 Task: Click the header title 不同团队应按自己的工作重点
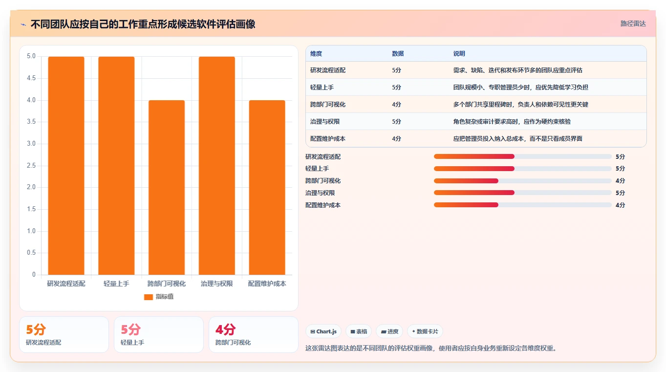coord(143,24)
